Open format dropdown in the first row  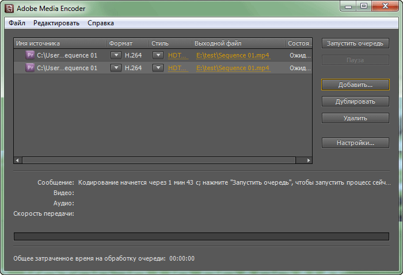(x=116, y=55)
